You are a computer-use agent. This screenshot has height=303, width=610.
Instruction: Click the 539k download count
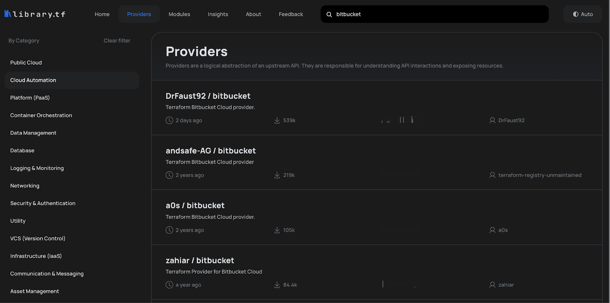coord(289,120)
